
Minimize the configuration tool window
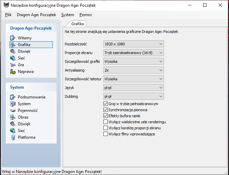(190, 5)
